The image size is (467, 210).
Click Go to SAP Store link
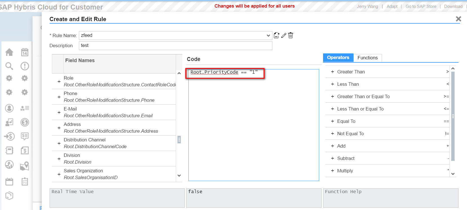coord(421,6)
